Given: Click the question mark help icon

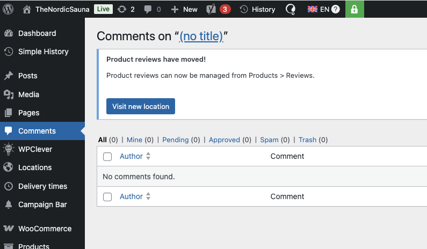Looking at the screenshot, I should pyautogui.click(x=336, y=10).
